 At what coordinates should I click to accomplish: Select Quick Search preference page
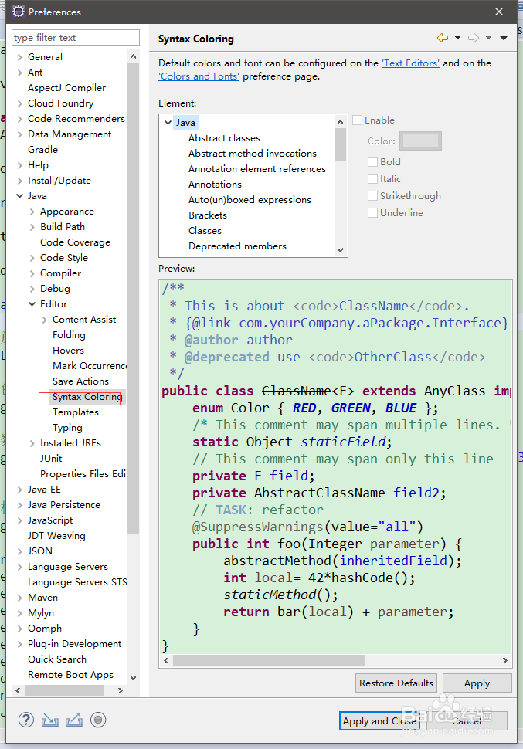tap(57, 659)
